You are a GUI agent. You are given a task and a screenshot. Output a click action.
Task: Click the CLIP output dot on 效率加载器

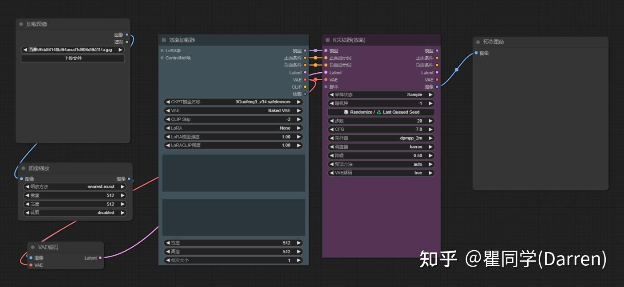304,87
